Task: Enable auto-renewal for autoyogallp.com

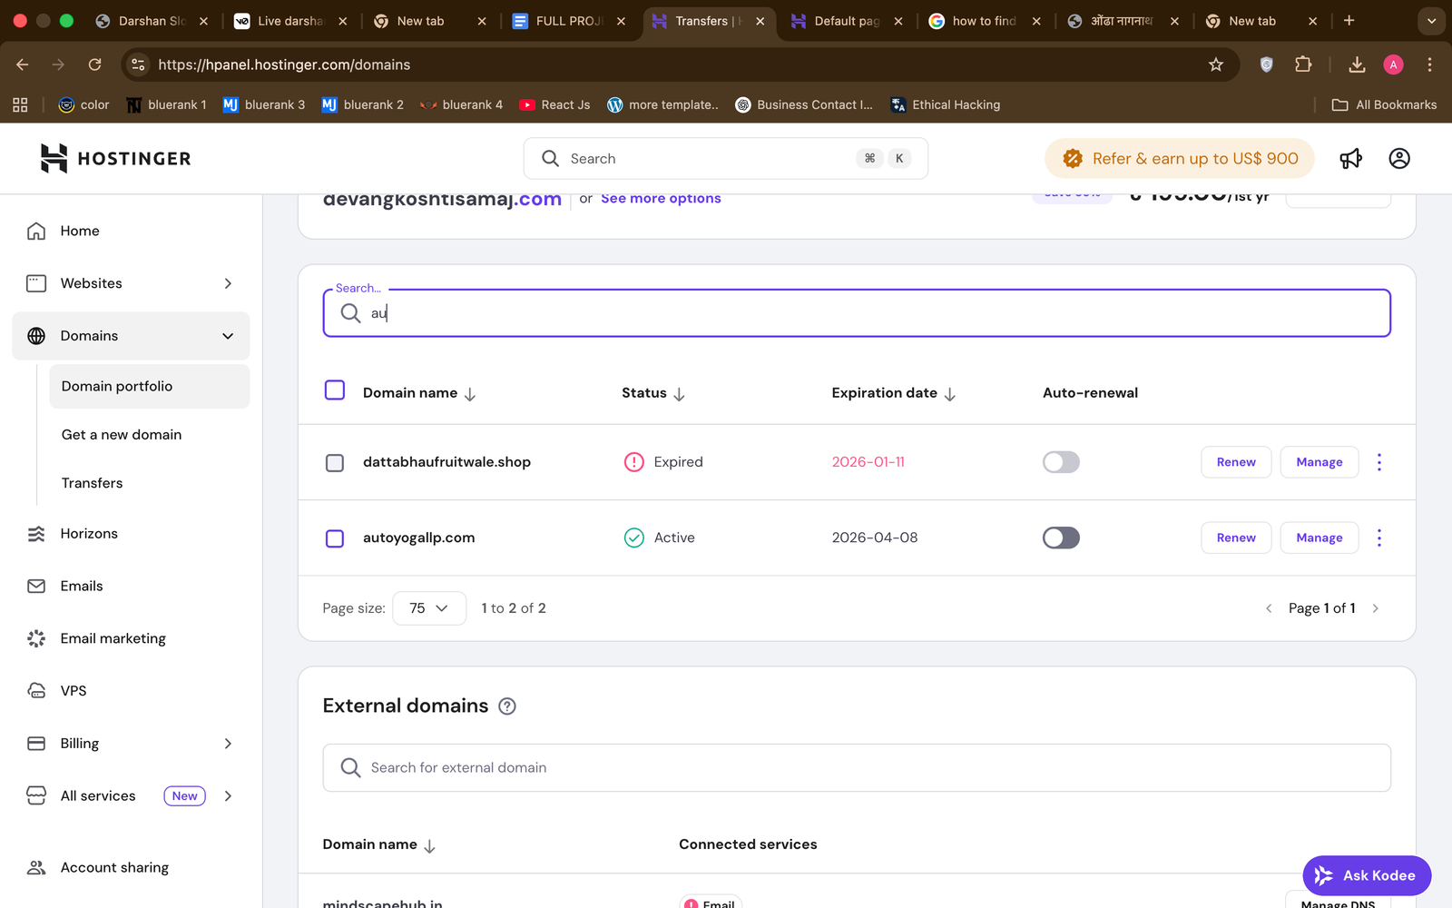Action: coord(1060,538)
